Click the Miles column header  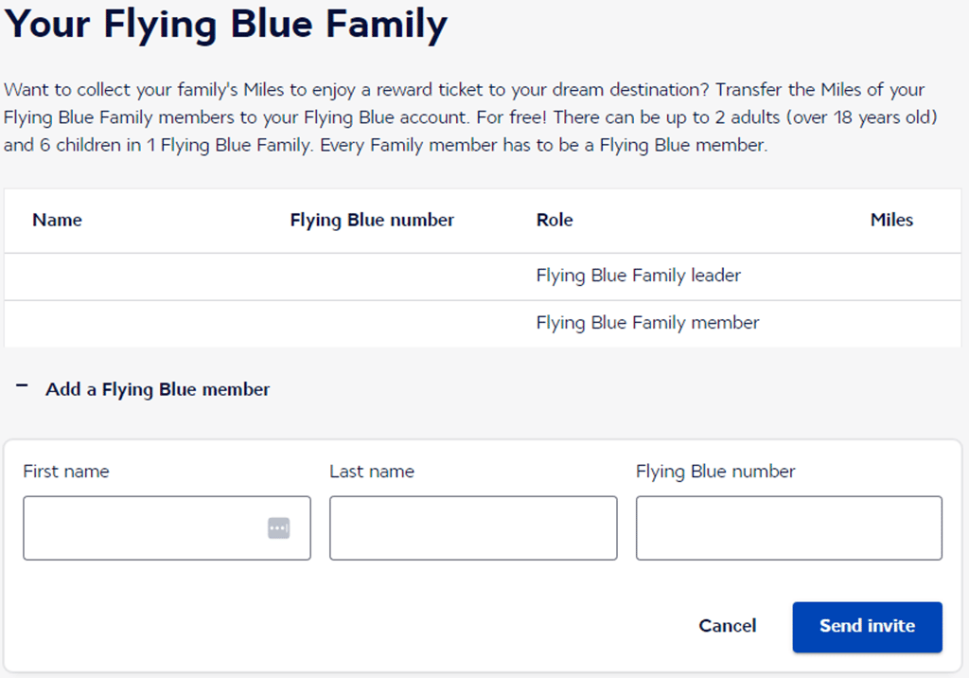click(x=891, y=220)
